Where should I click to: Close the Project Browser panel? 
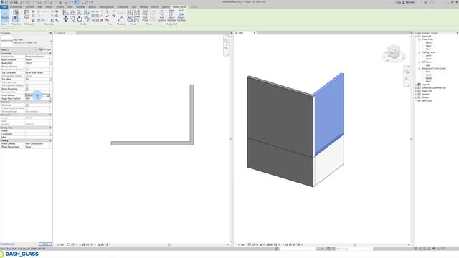(x=458, y=33)
